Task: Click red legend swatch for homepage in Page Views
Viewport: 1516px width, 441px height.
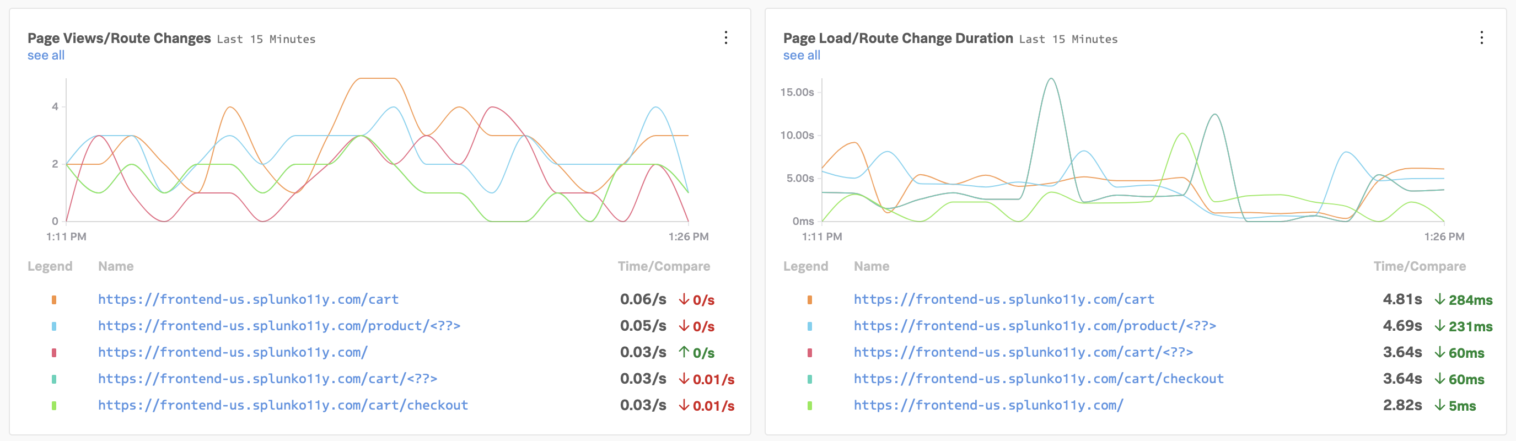Action: (54, 353)
